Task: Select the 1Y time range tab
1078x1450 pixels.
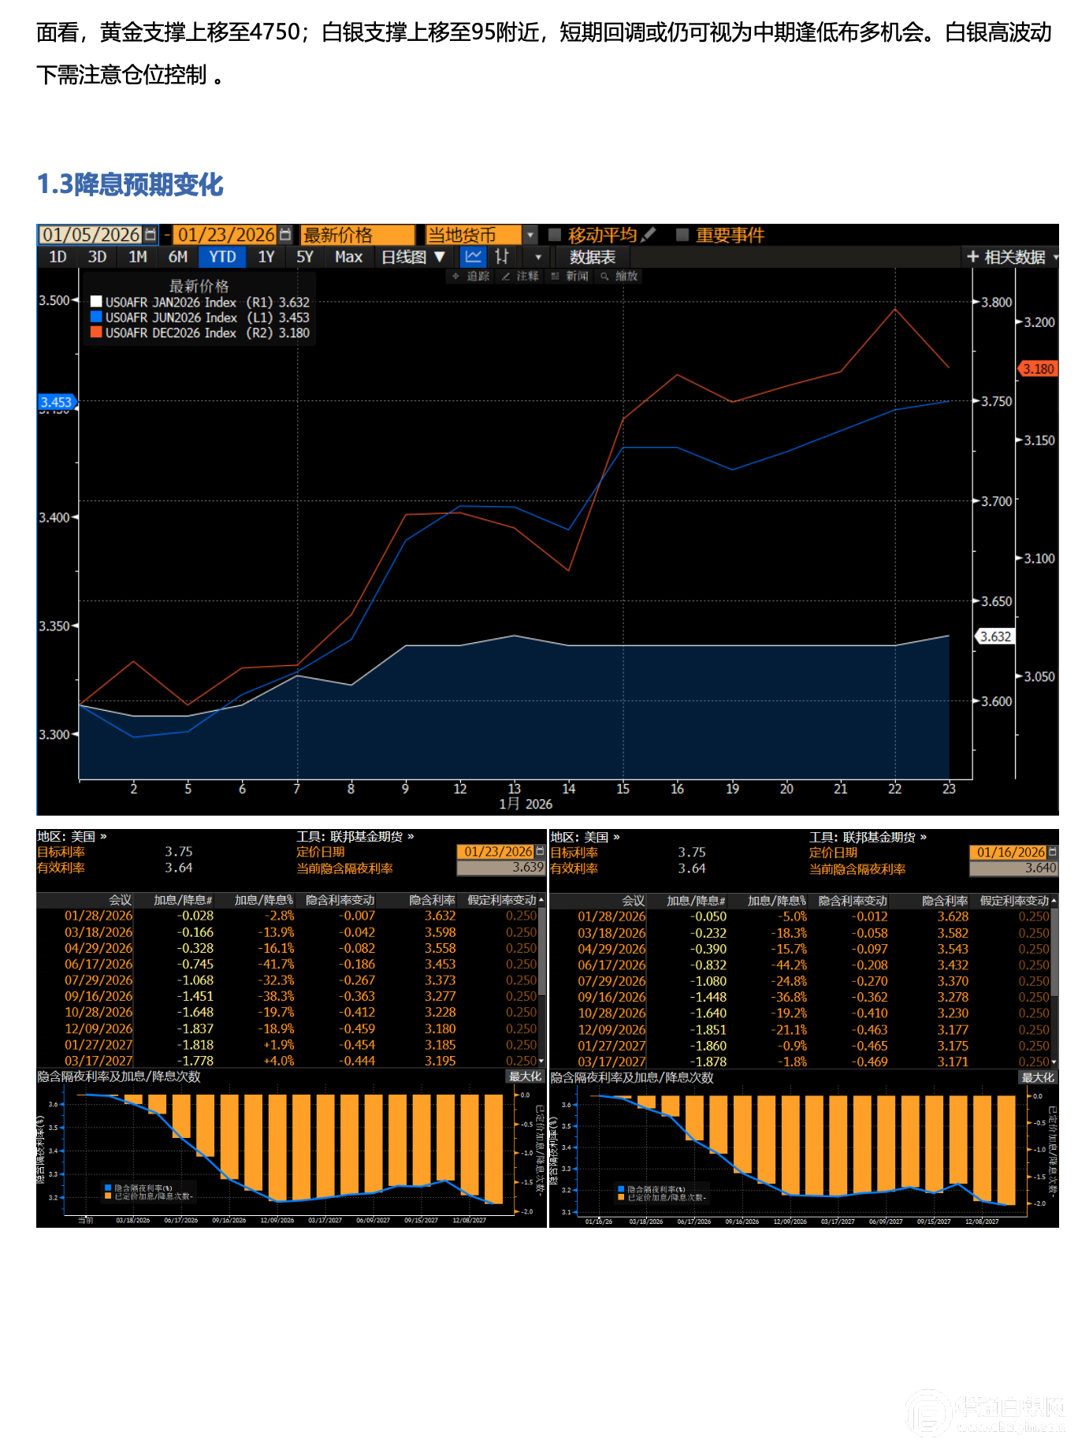Action: [x=266, y=257]
